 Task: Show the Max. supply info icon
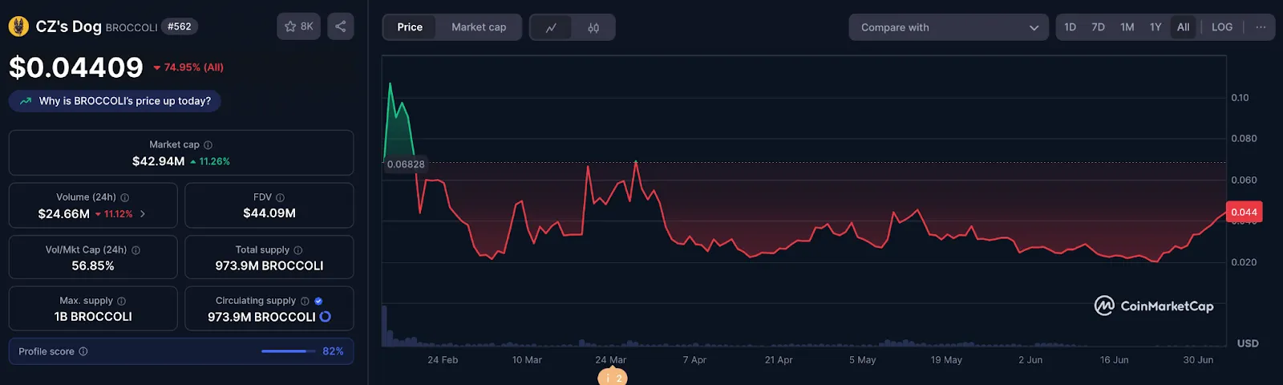pos(122,302)
